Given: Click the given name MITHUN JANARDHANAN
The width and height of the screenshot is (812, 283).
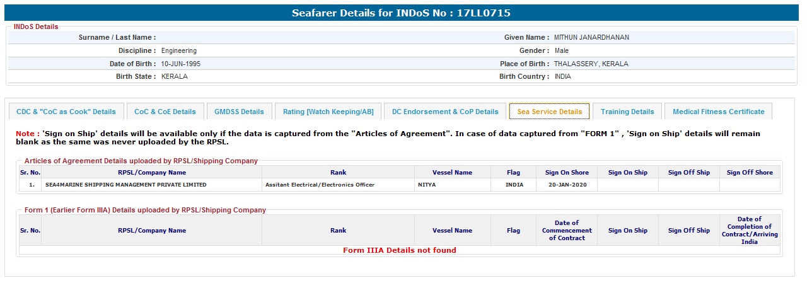Looking at the screenshot, I should [591, 38].
